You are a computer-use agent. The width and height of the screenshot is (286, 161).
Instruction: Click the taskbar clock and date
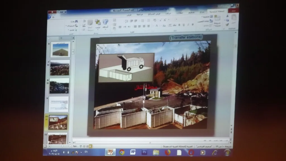pyautogui.click(x=54, y=152)
